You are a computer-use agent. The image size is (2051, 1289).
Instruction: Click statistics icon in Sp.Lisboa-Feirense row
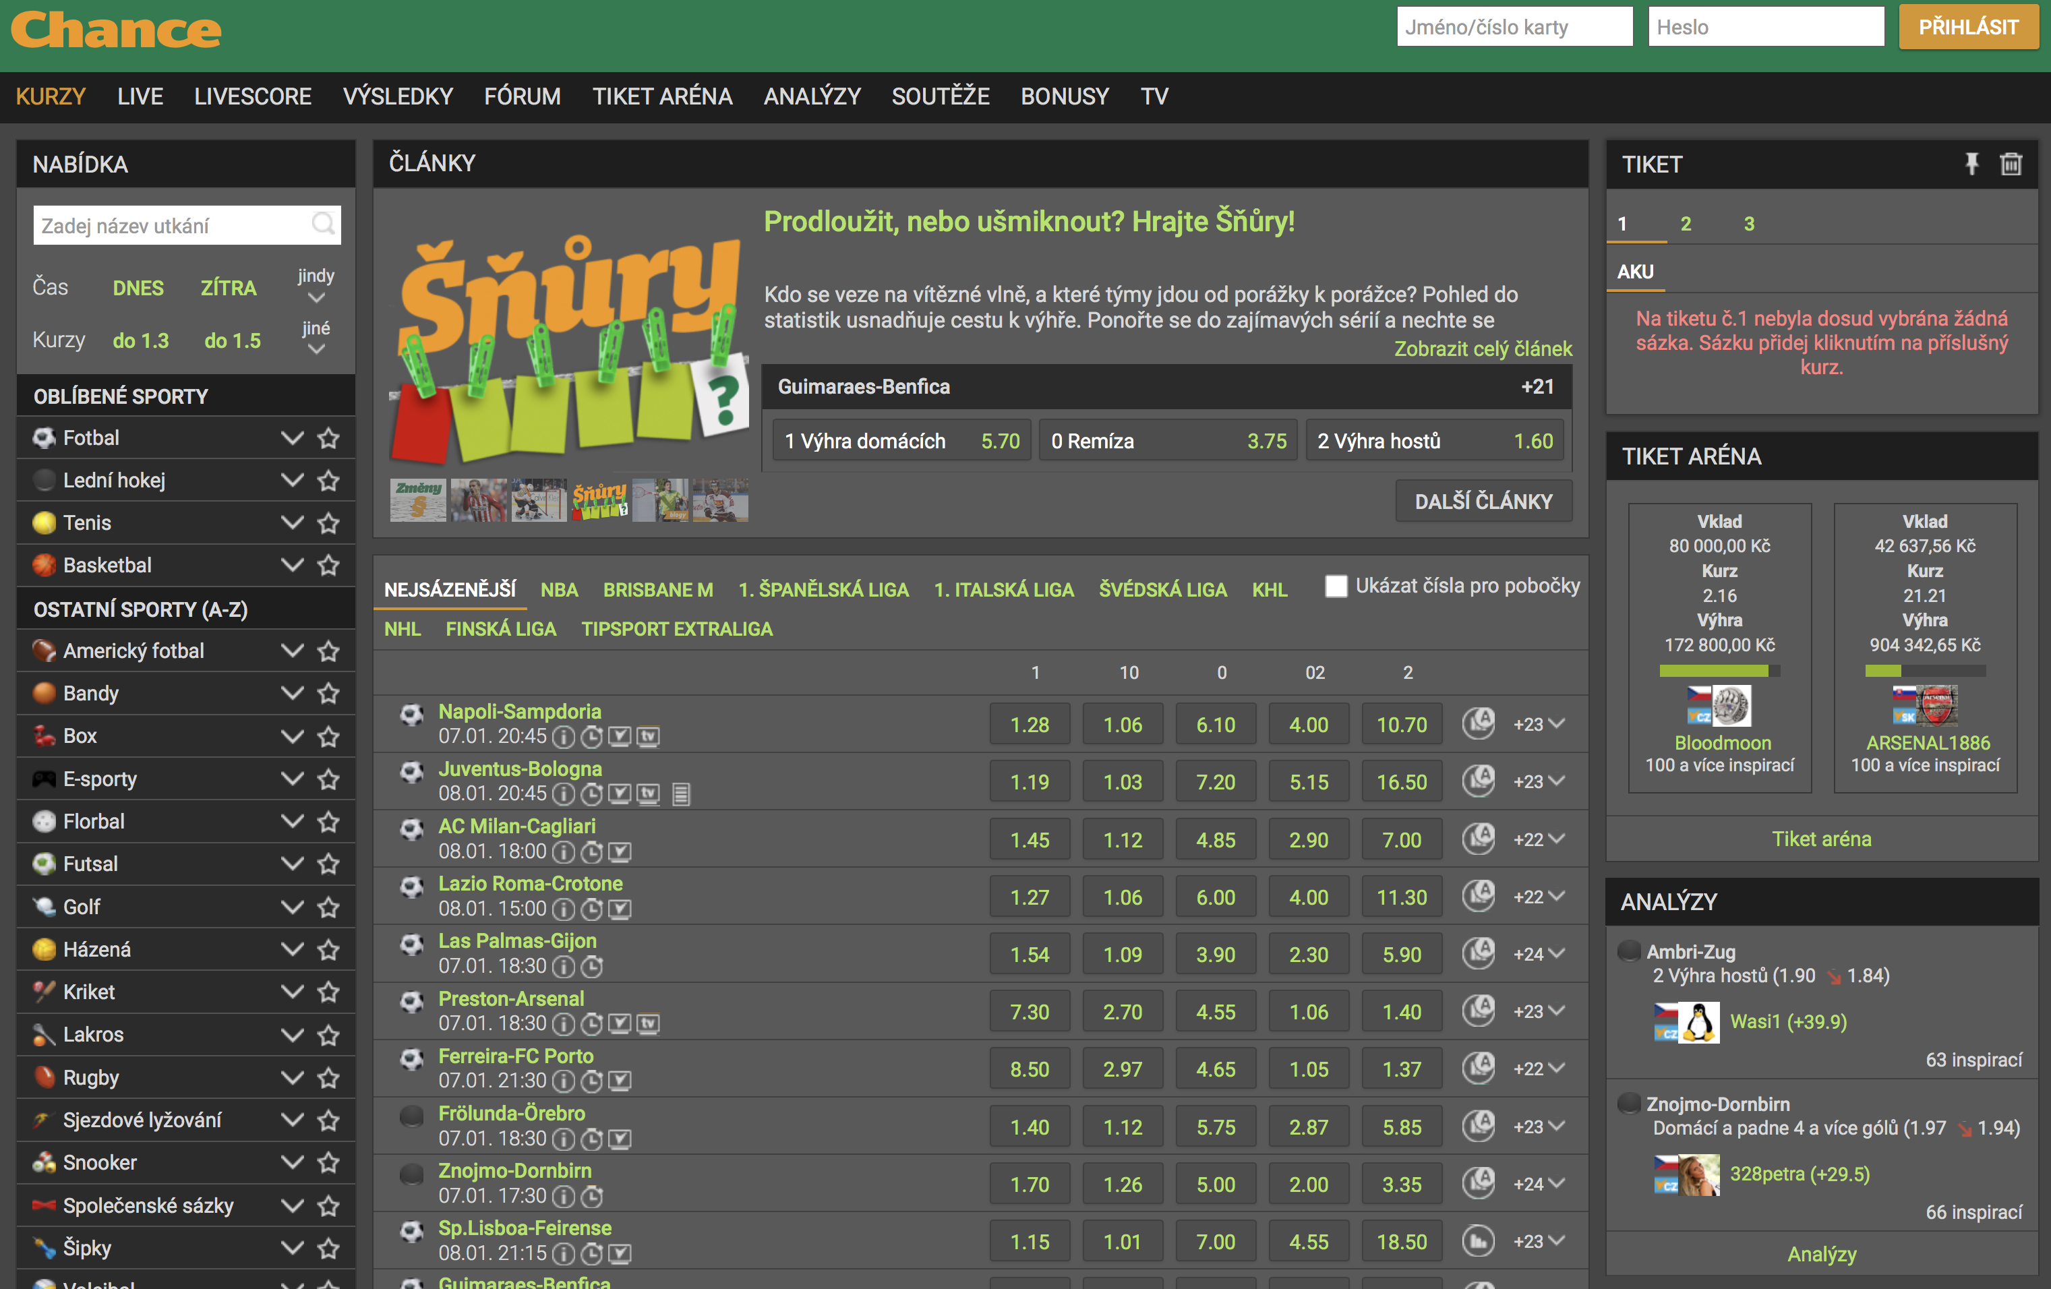point(1479,1240)
